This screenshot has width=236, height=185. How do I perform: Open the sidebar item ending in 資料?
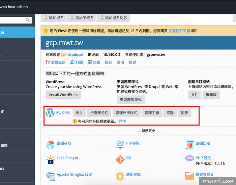point(18,146)
